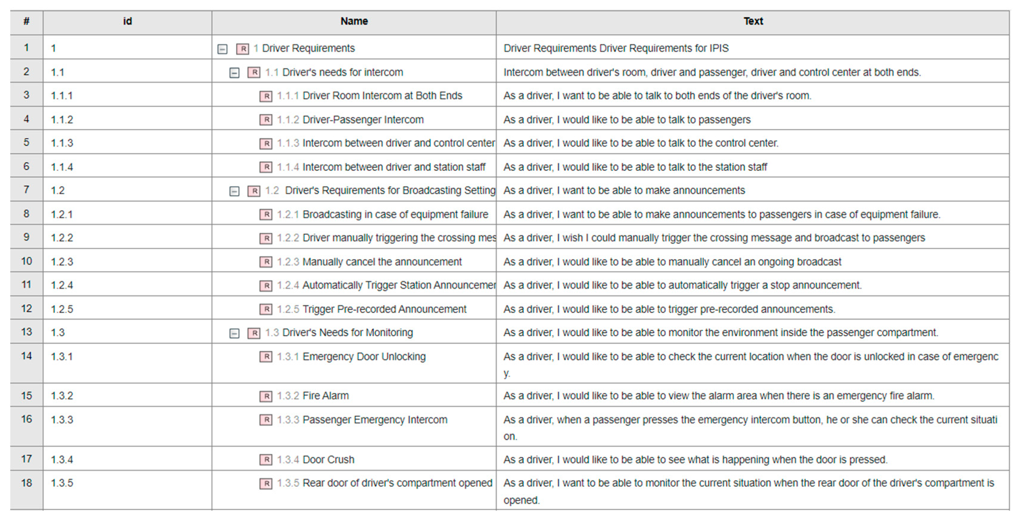Select the Rear door of driver's compartment opened item
This screenshot has width=1017, height=522.
click(x=397, y=483)
